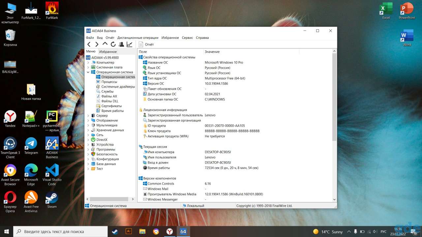Image resolution: width=422 pixels, height=237 pixels.
Task: Click the Поле column header
Action: coord(170,52)
